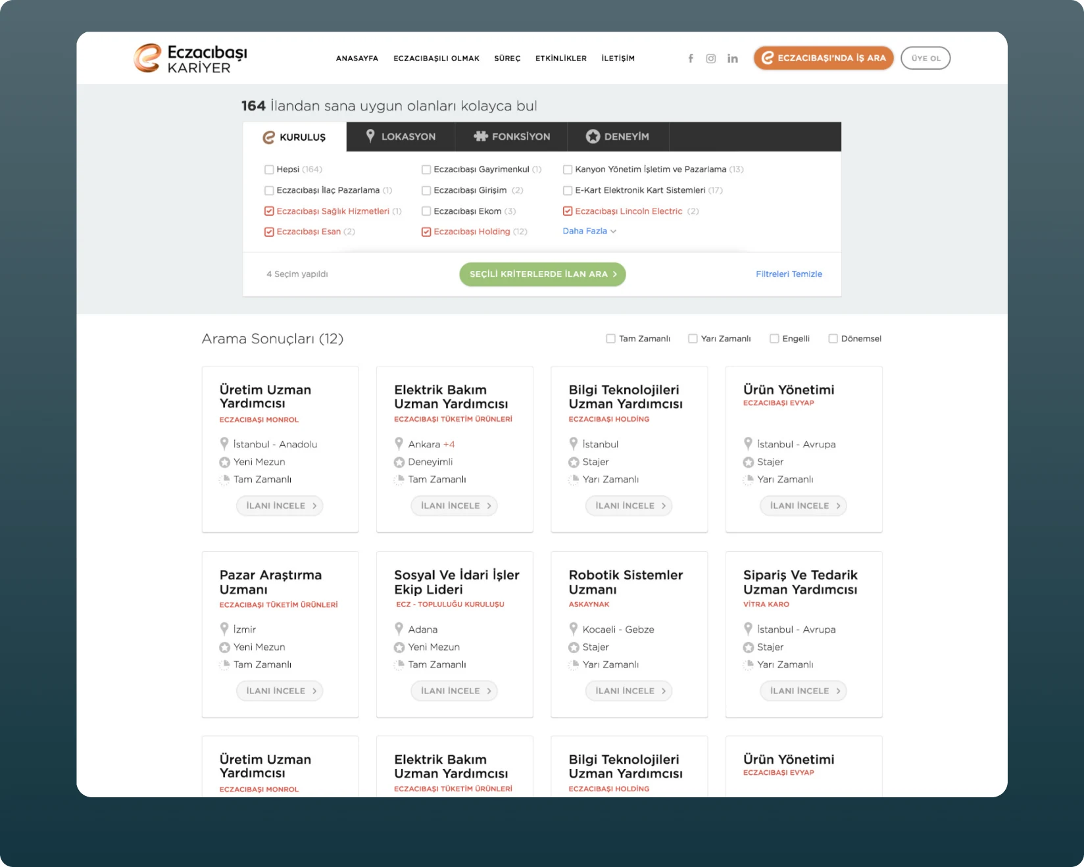Click Seçili Kriterlerde İlan Ara button
Image resolution: width=1084 pixels, height=867 pixels.
pyautogui.click(x=543, y=274)
